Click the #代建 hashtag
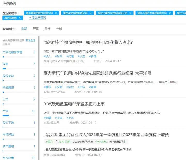The width and height of the screenshot is (186, 160). point(70,56)
